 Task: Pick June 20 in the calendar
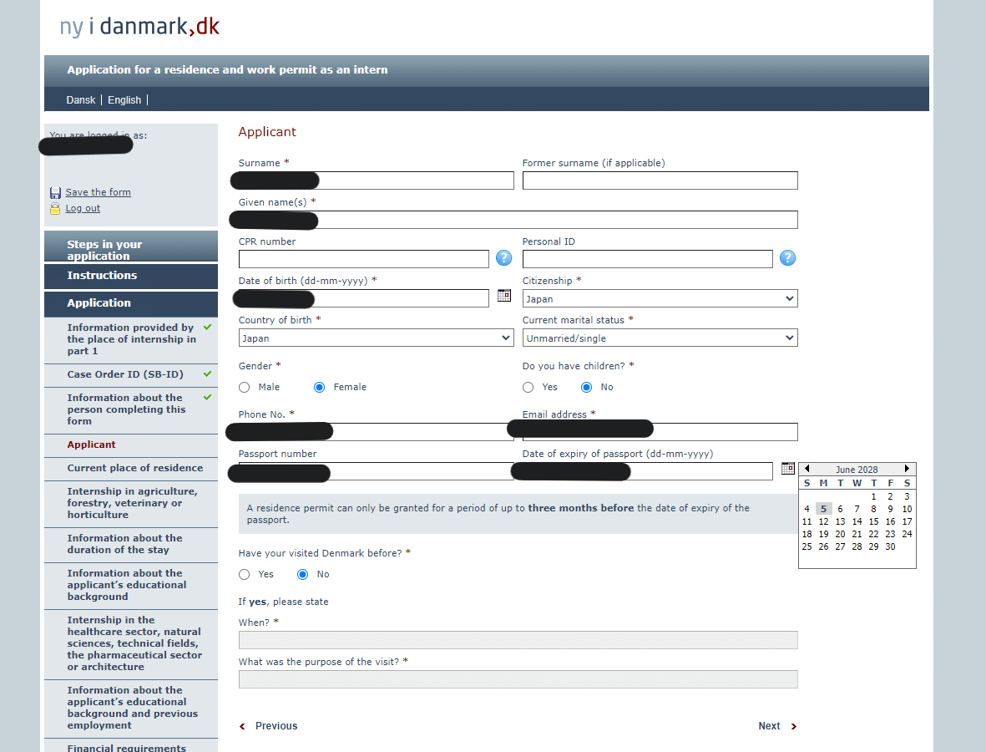840,534
